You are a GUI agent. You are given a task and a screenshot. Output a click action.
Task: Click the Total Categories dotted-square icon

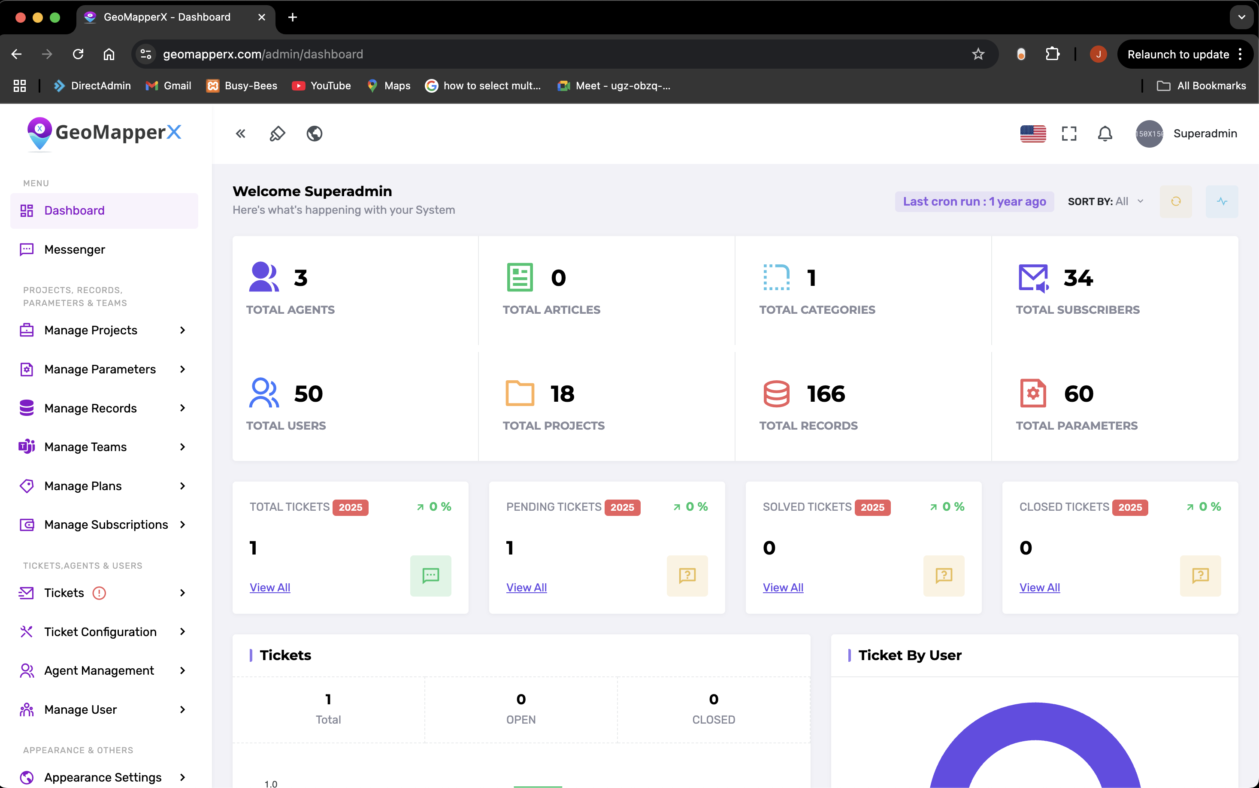pos(777,277)
